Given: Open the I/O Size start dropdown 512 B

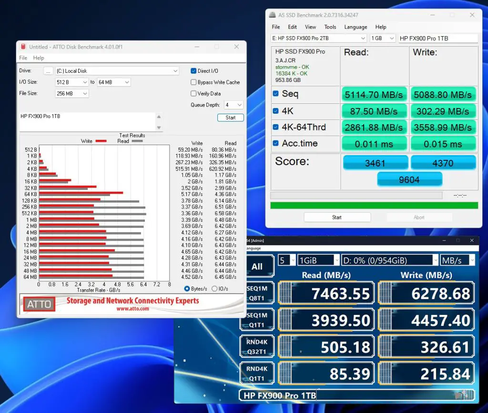Looking at the screenshot, I should (x=72, y=82).
